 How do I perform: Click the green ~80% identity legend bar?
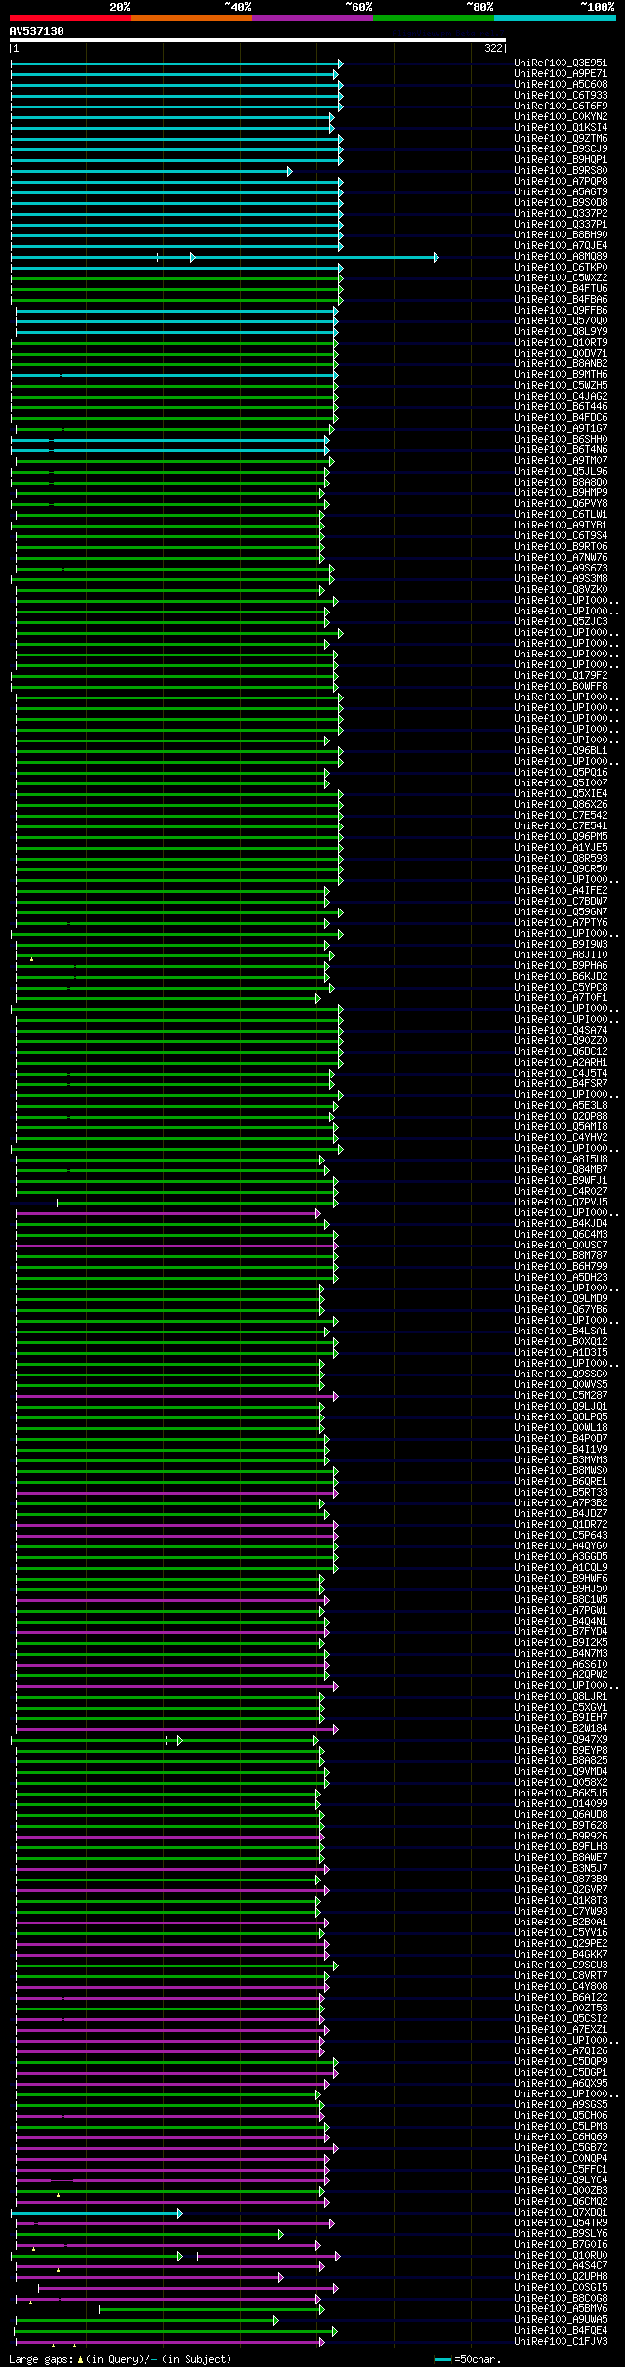tap(433, 18)
